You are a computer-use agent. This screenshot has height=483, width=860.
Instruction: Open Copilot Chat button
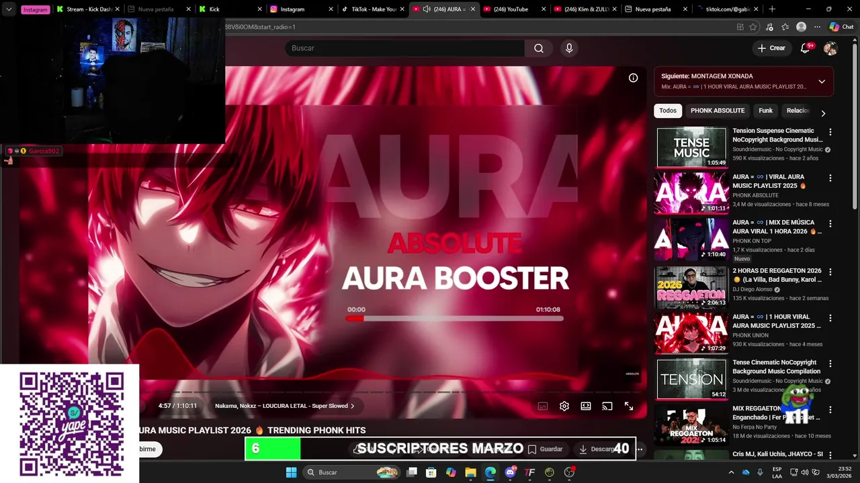pyautogui.click(x=841, y=27)
